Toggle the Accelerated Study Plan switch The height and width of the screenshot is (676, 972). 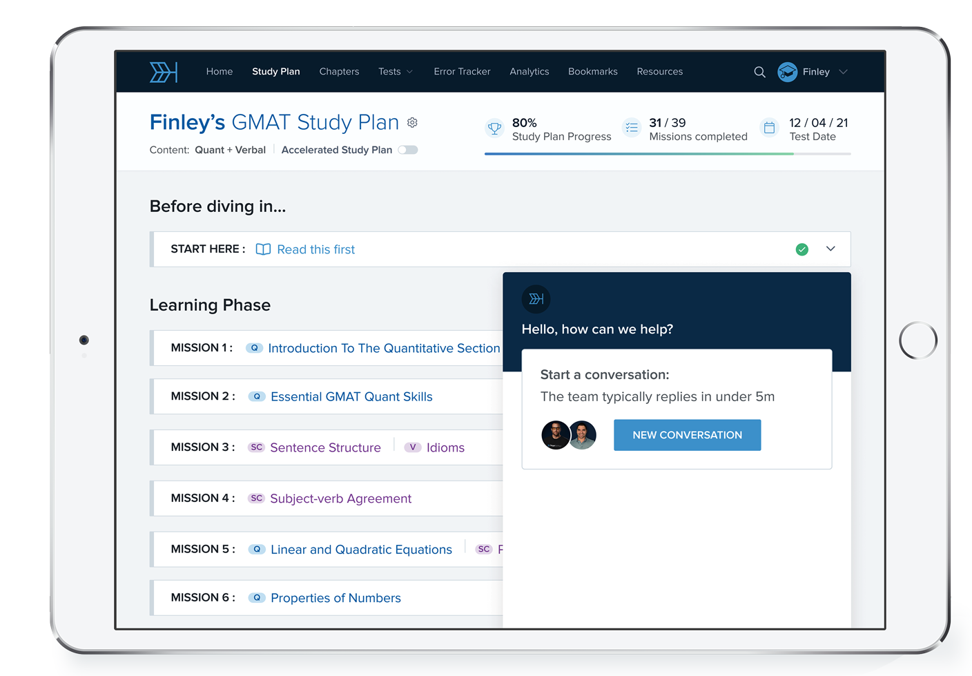tap(408, 150)
